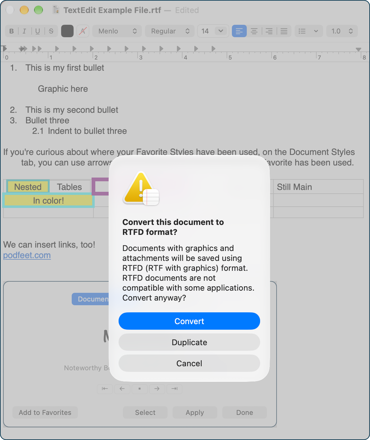Image resolution: width=370 pixels, height=440 pixels.
Task: Open the Menlo font family dropdown
Action: 117,31
